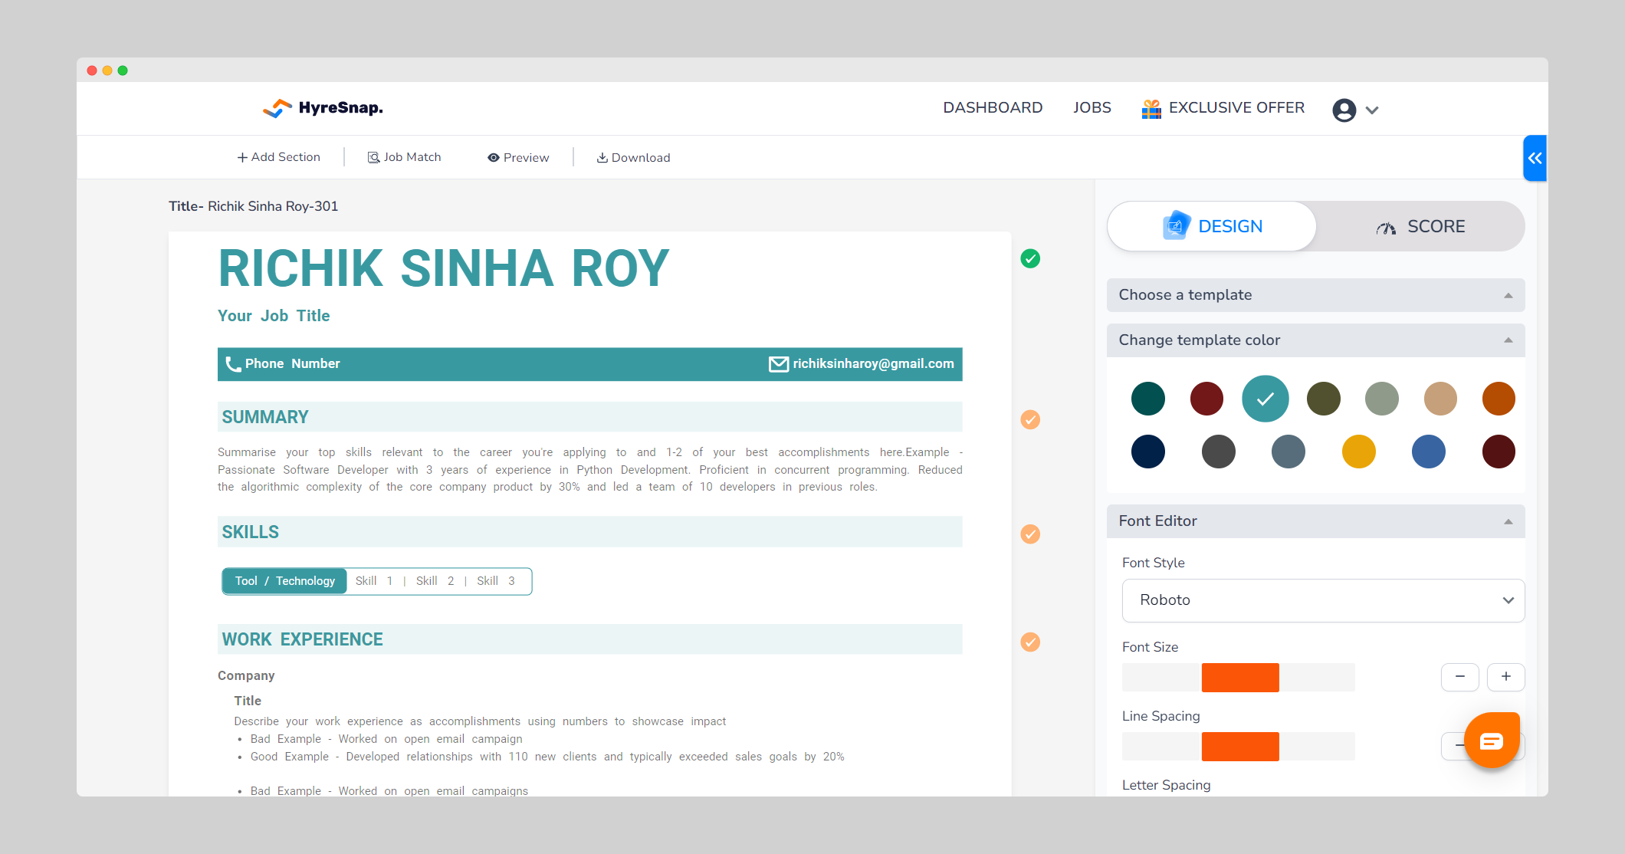Click Skill 1 entry
Image resolution: width=1625 pixels, height=854 pixels.
click(x=374, y=581)
